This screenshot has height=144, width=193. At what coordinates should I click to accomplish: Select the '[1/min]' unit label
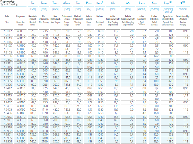pos(100,9)
